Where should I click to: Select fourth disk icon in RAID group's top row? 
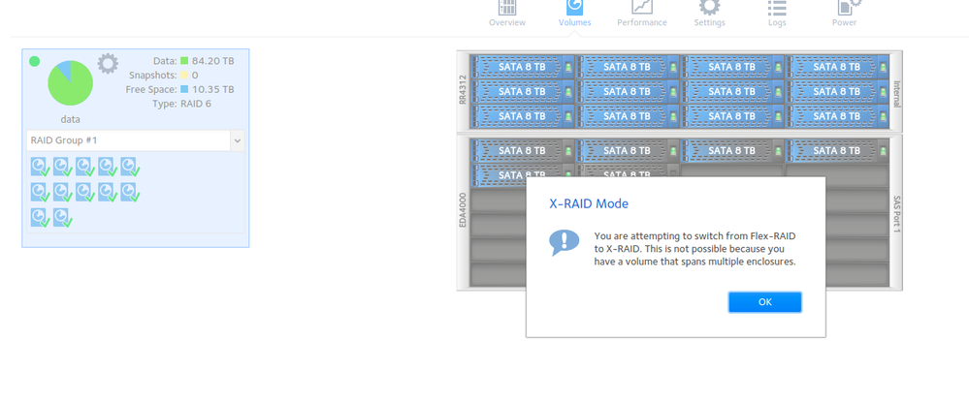(108, 168)
